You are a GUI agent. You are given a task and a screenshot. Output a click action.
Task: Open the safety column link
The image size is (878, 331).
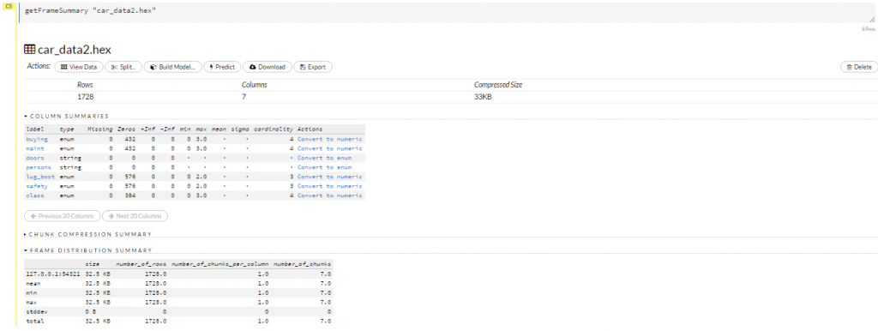click(36, 186)
